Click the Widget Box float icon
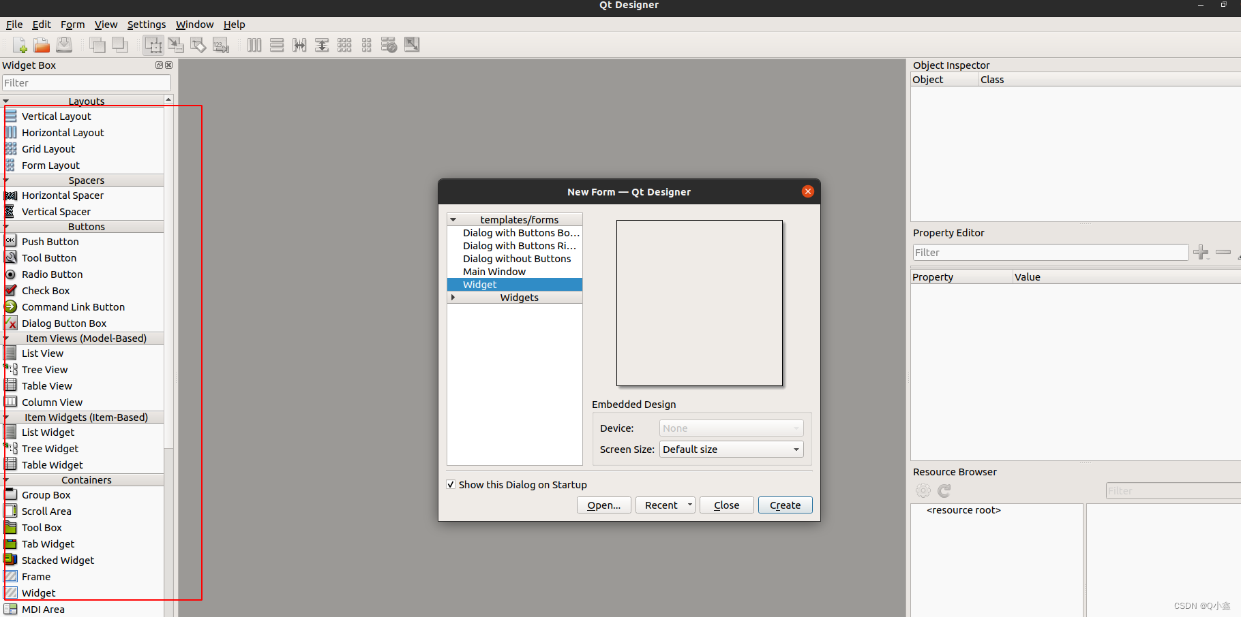 159,65
